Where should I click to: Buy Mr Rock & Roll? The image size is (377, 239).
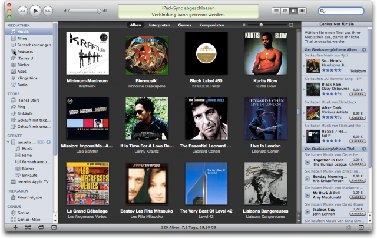coord(358,197)
